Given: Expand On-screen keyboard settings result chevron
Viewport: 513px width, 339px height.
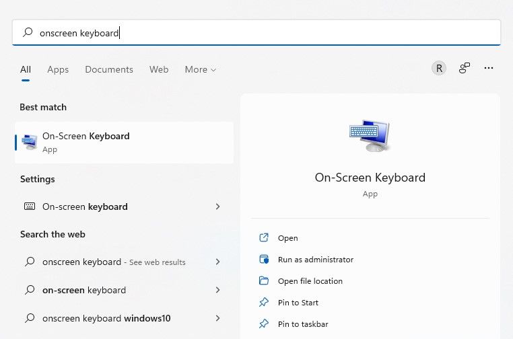Looking at the screenshot, I should 217,206.
